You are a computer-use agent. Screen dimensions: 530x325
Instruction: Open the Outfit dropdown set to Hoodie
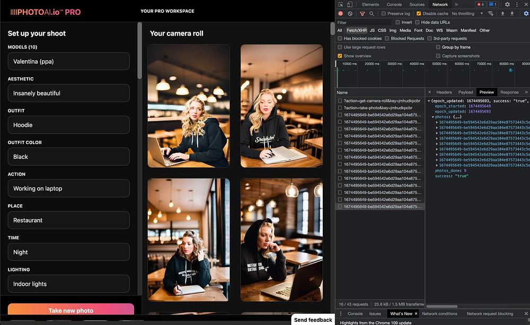click(x=68, y=125)
